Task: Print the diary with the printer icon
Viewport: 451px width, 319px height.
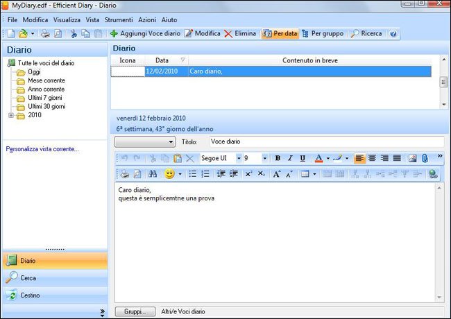Action: [x=44, y=33]
